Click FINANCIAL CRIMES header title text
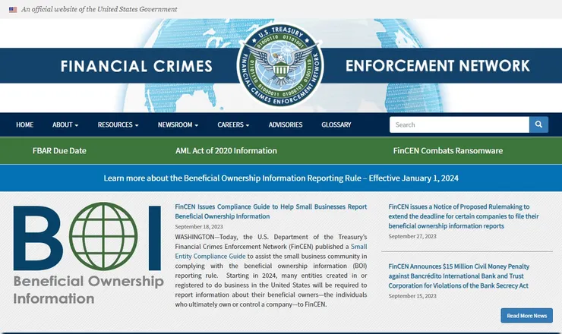 pos(136,66)
